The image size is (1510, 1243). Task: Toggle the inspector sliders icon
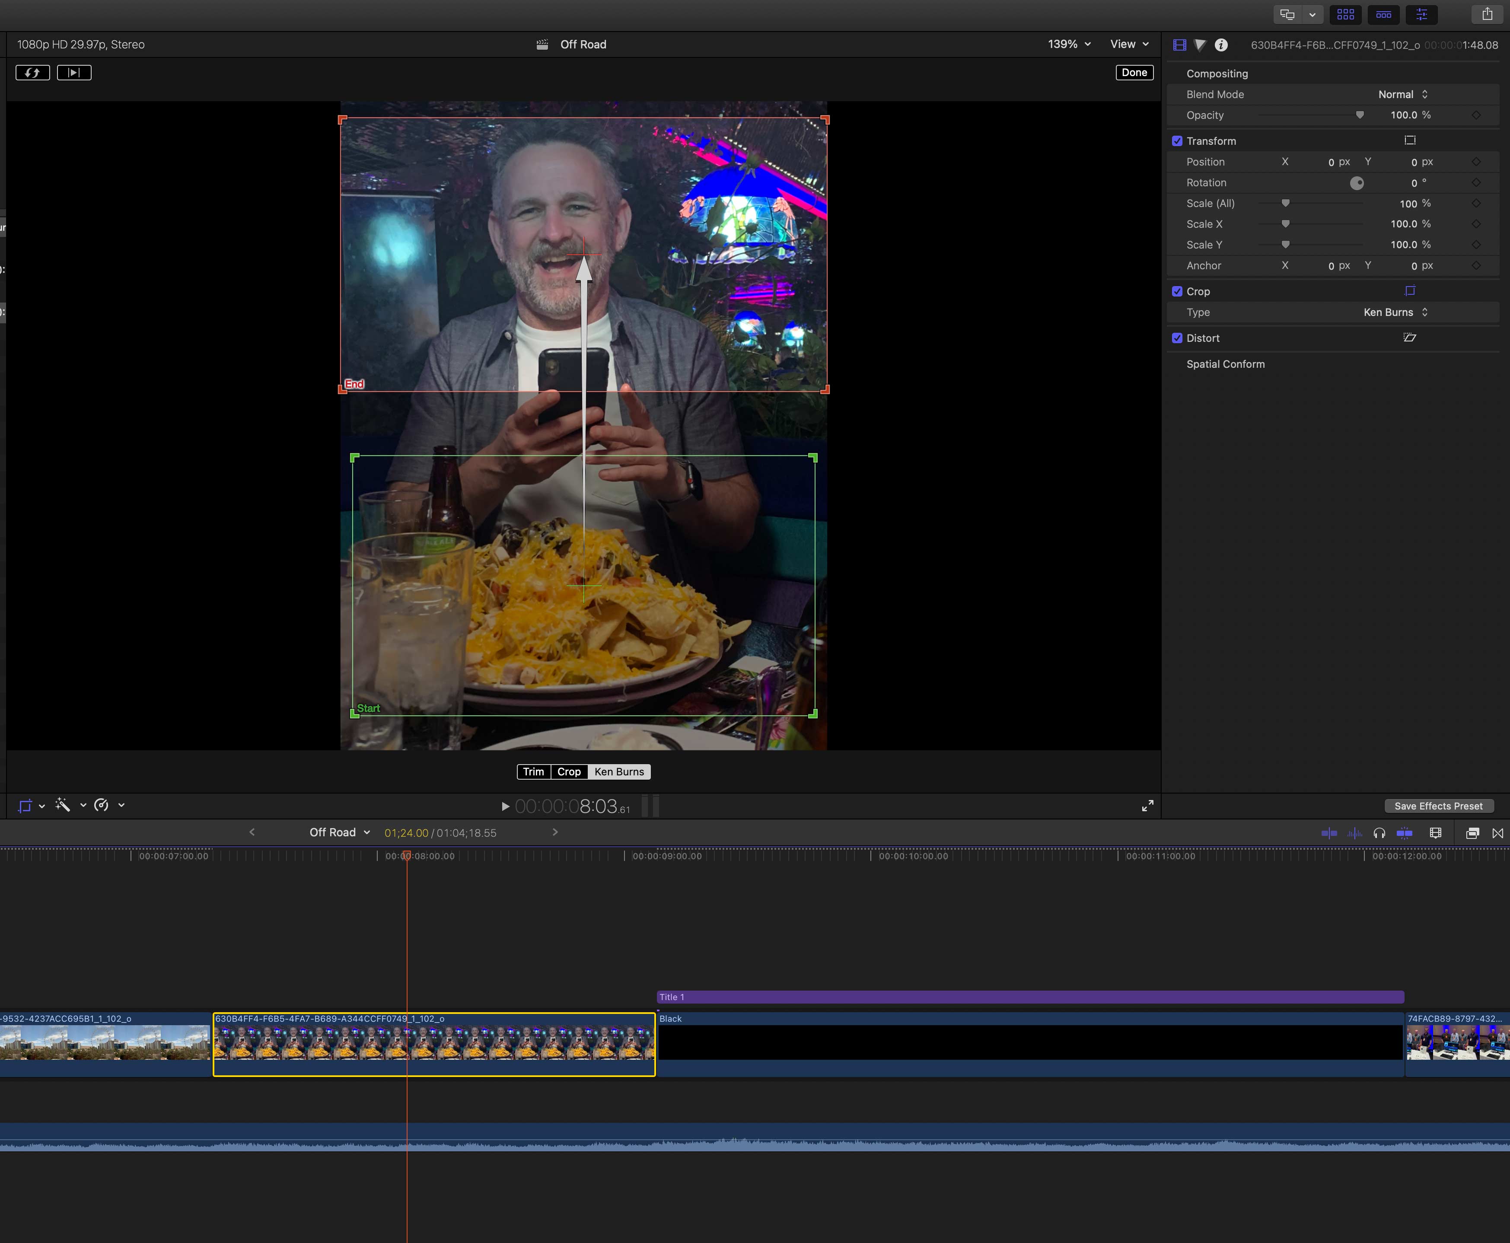(1421, 14)
